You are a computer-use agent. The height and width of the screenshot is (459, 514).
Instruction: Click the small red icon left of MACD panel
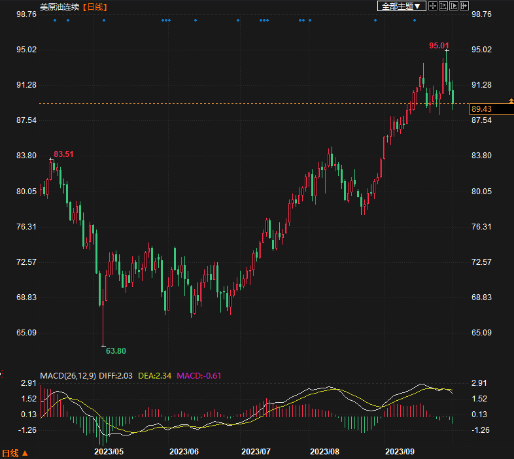click(1, 375)
